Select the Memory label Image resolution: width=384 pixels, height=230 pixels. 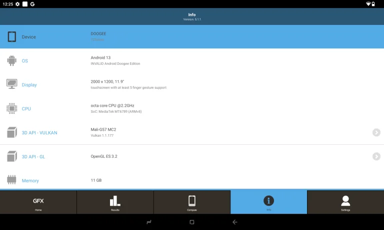coord(30,181)
